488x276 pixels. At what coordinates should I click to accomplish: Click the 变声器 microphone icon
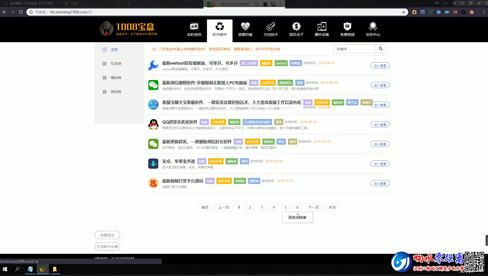pos(153,163)
